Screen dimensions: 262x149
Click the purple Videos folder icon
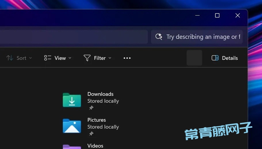72,147
